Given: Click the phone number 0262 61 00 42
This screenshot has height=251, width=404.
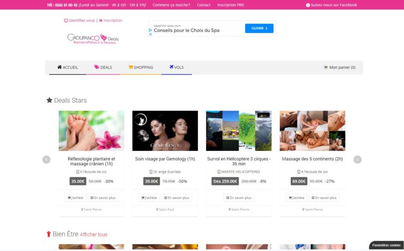Looking at the screenshot, I should 66,5.
